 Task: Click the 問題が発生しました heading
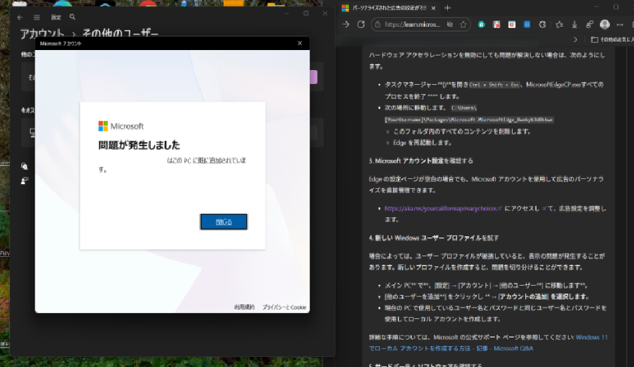[139, 145]
